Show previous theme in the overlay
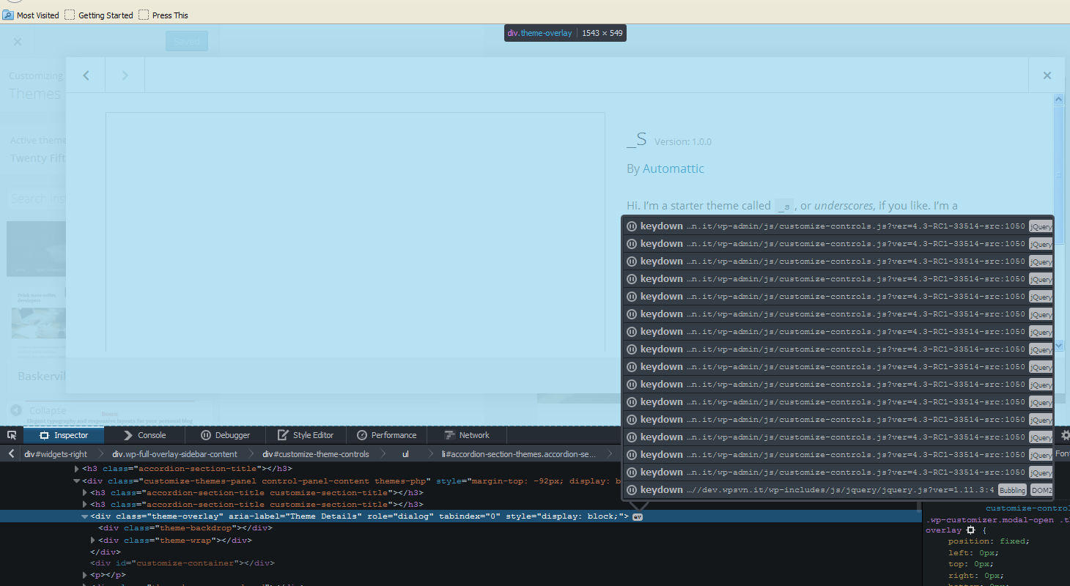This screenshot has height=586, width=1070. (x=86, y=75)
